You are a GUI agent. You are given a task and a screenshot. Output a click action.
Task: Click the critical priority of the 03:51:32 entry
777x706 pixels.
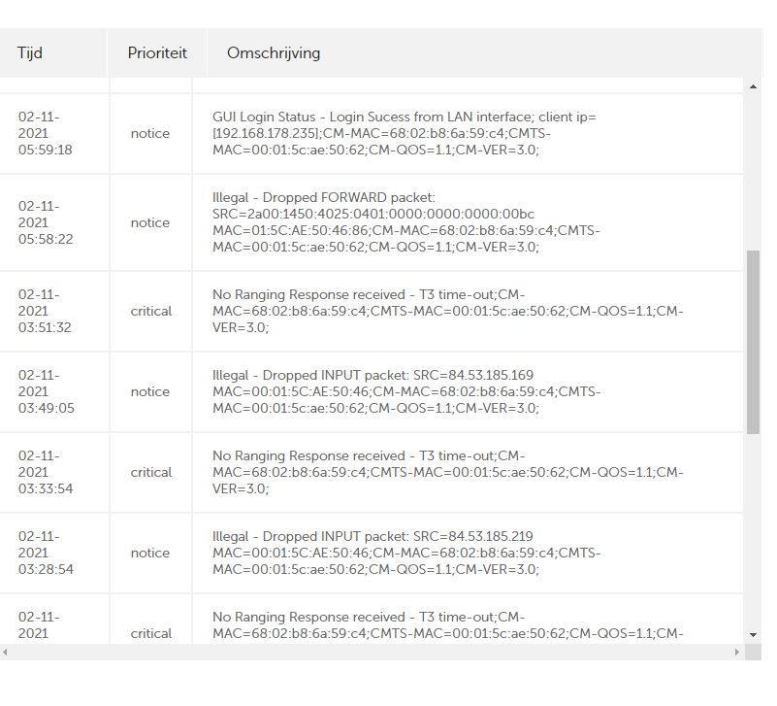pyautogui.click(x=151, y=312)
